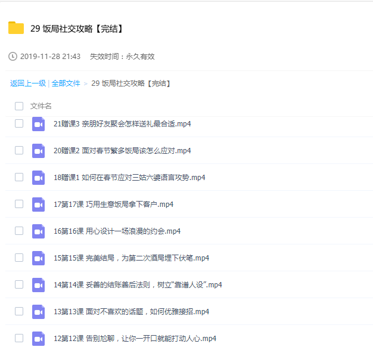The image size is (373, 350).
Task: Click video icon for 12第12课 file
Action: click(x=38, y=339)
